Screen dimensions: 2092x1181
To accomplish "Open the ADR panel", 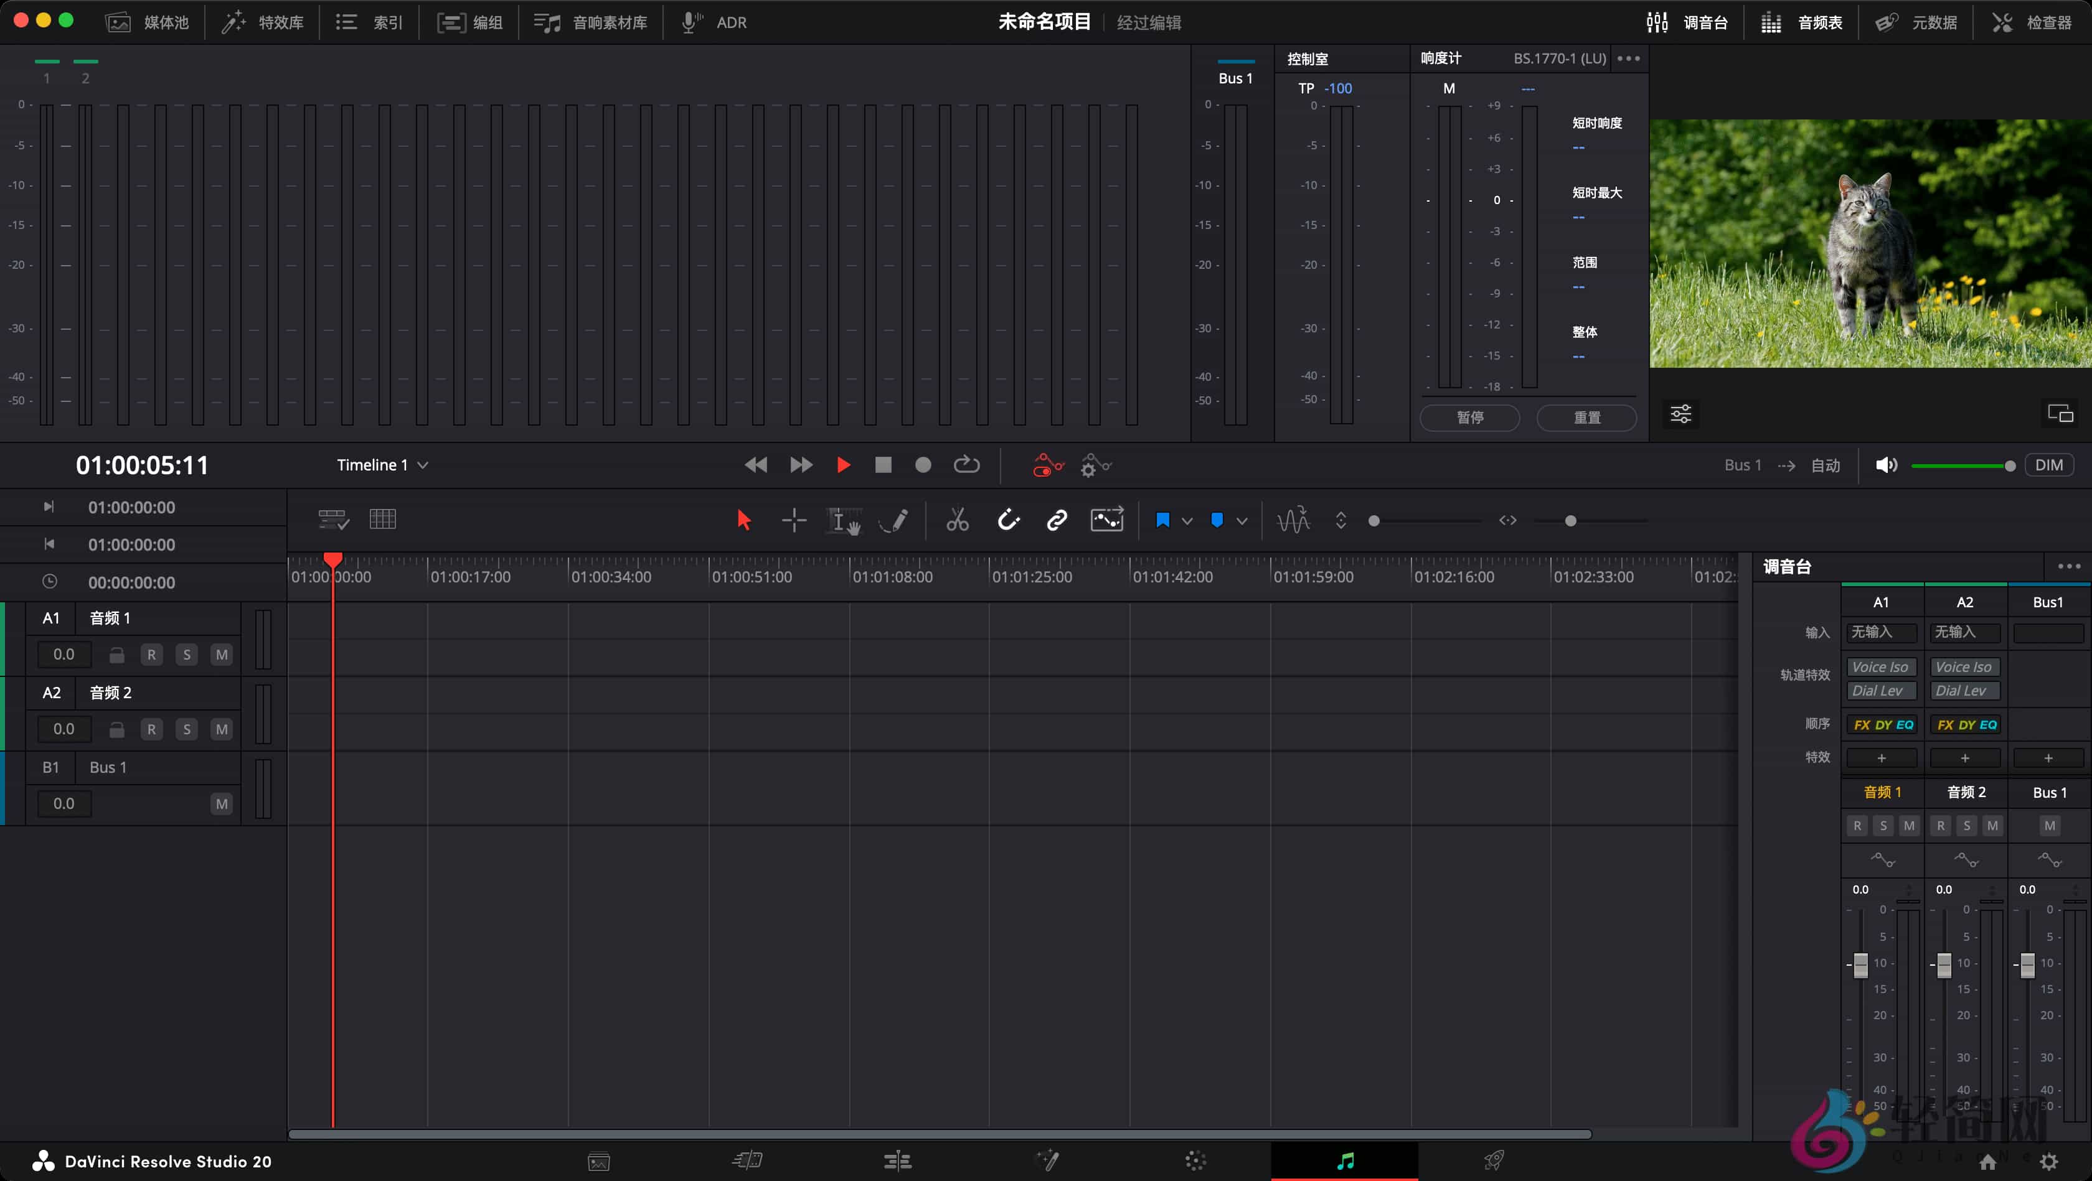I will coord(714,22).
